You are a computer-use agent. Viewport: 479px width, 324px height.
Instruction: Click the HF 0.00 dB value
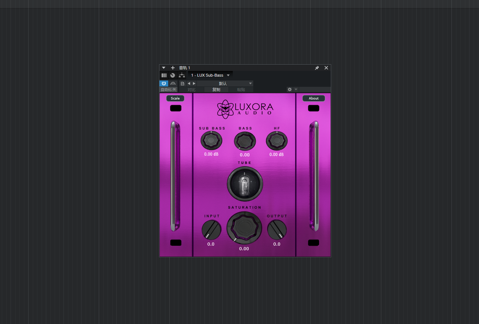(x=277, y=155)
